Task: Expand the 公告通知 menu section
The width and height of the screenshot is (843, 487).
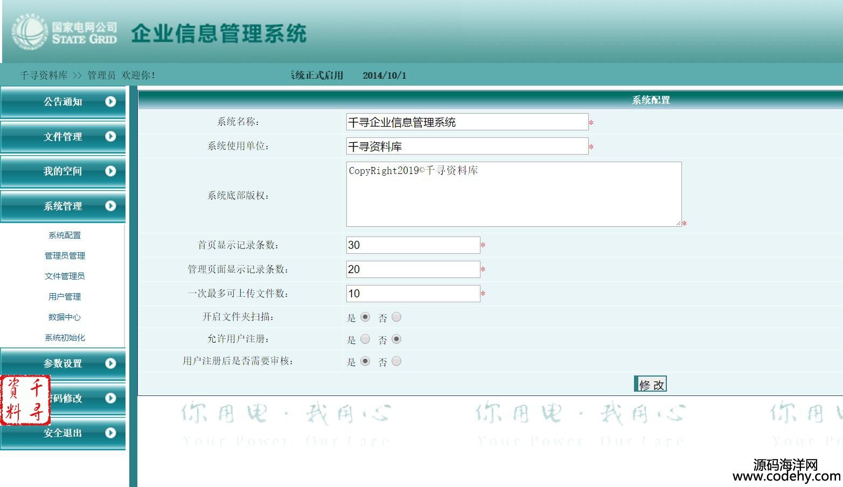Action: [x=63, y=102]
